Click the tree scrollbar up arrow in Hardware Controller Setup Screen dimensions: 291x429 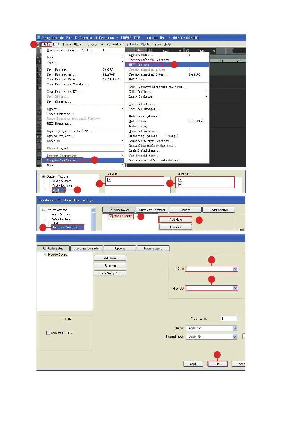click(x=93, y=210)
